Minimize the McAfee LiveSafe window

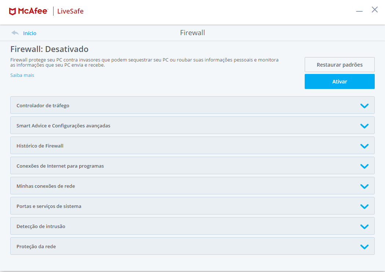pyautogui.click(x=359, y=11)
